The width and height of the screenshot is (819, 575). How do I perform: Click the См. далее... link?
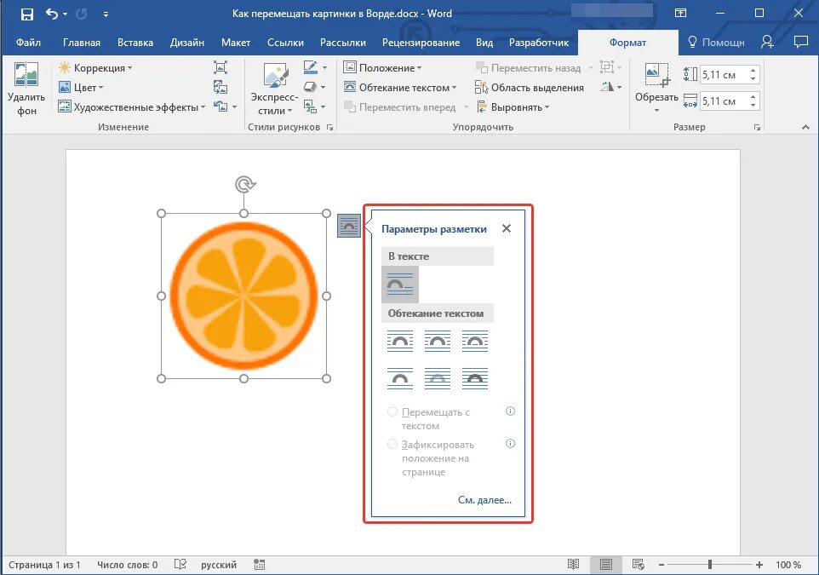pos(484,500)
